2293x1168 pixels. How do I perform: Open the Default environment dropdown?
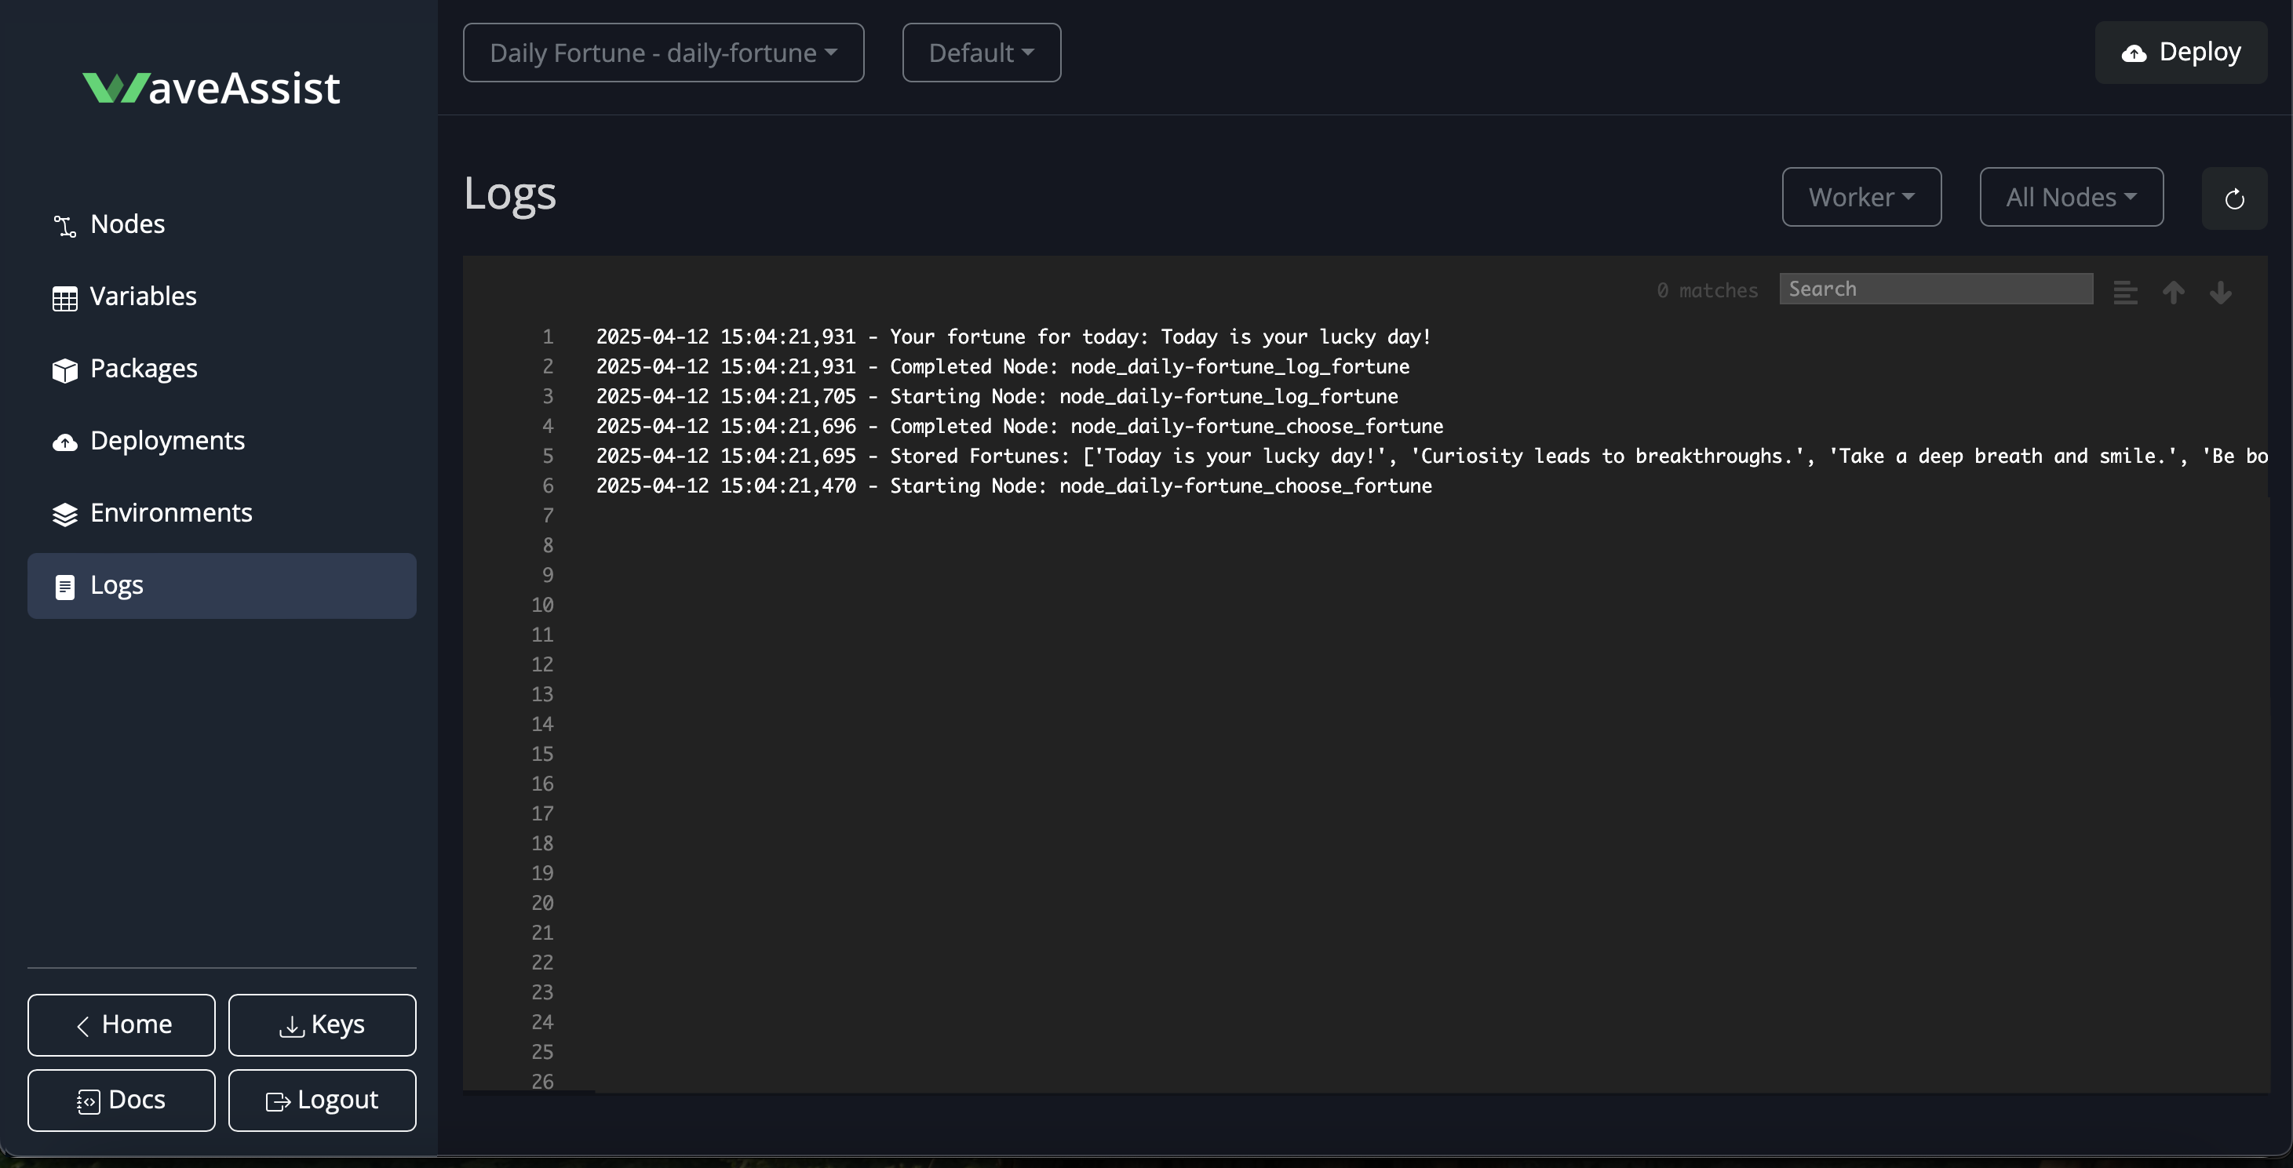tap(981, 53)
